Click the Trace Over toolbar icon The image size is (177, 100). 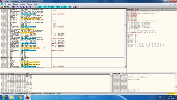point(27,7)
